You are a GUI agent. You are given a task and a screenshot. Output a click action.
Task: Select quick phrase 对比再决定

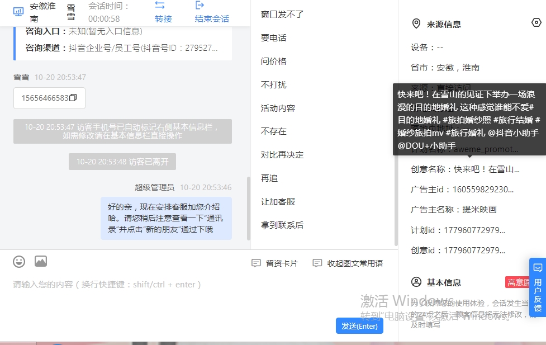point(282,155)
